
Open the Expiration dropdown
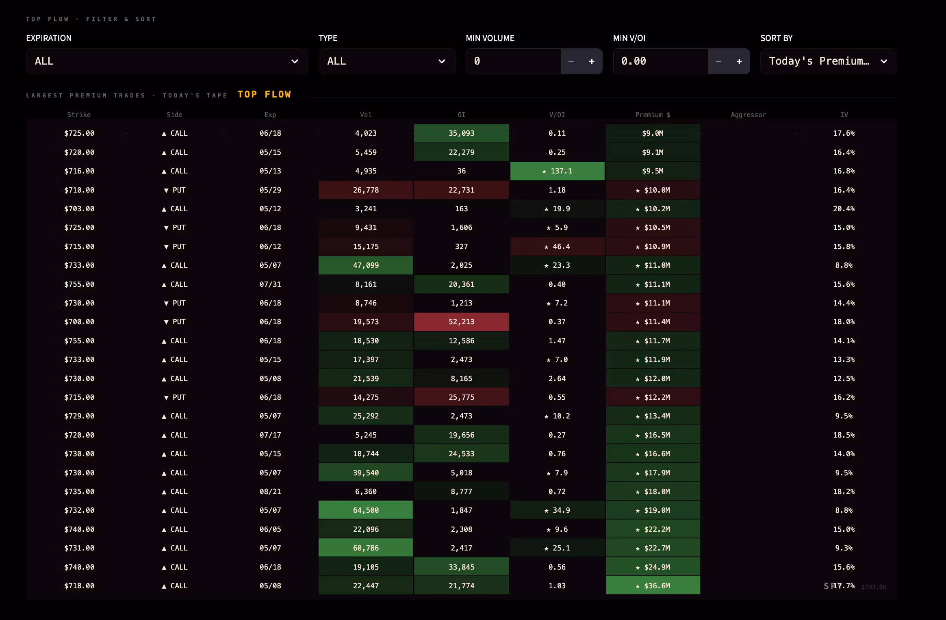tap(167, 61)
